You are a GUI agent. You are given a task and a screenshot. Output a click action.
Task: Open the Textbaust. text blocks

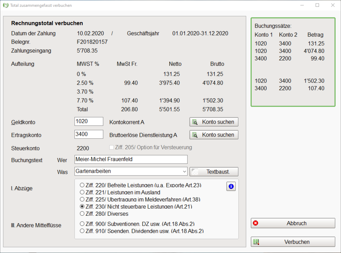[214, 172]
